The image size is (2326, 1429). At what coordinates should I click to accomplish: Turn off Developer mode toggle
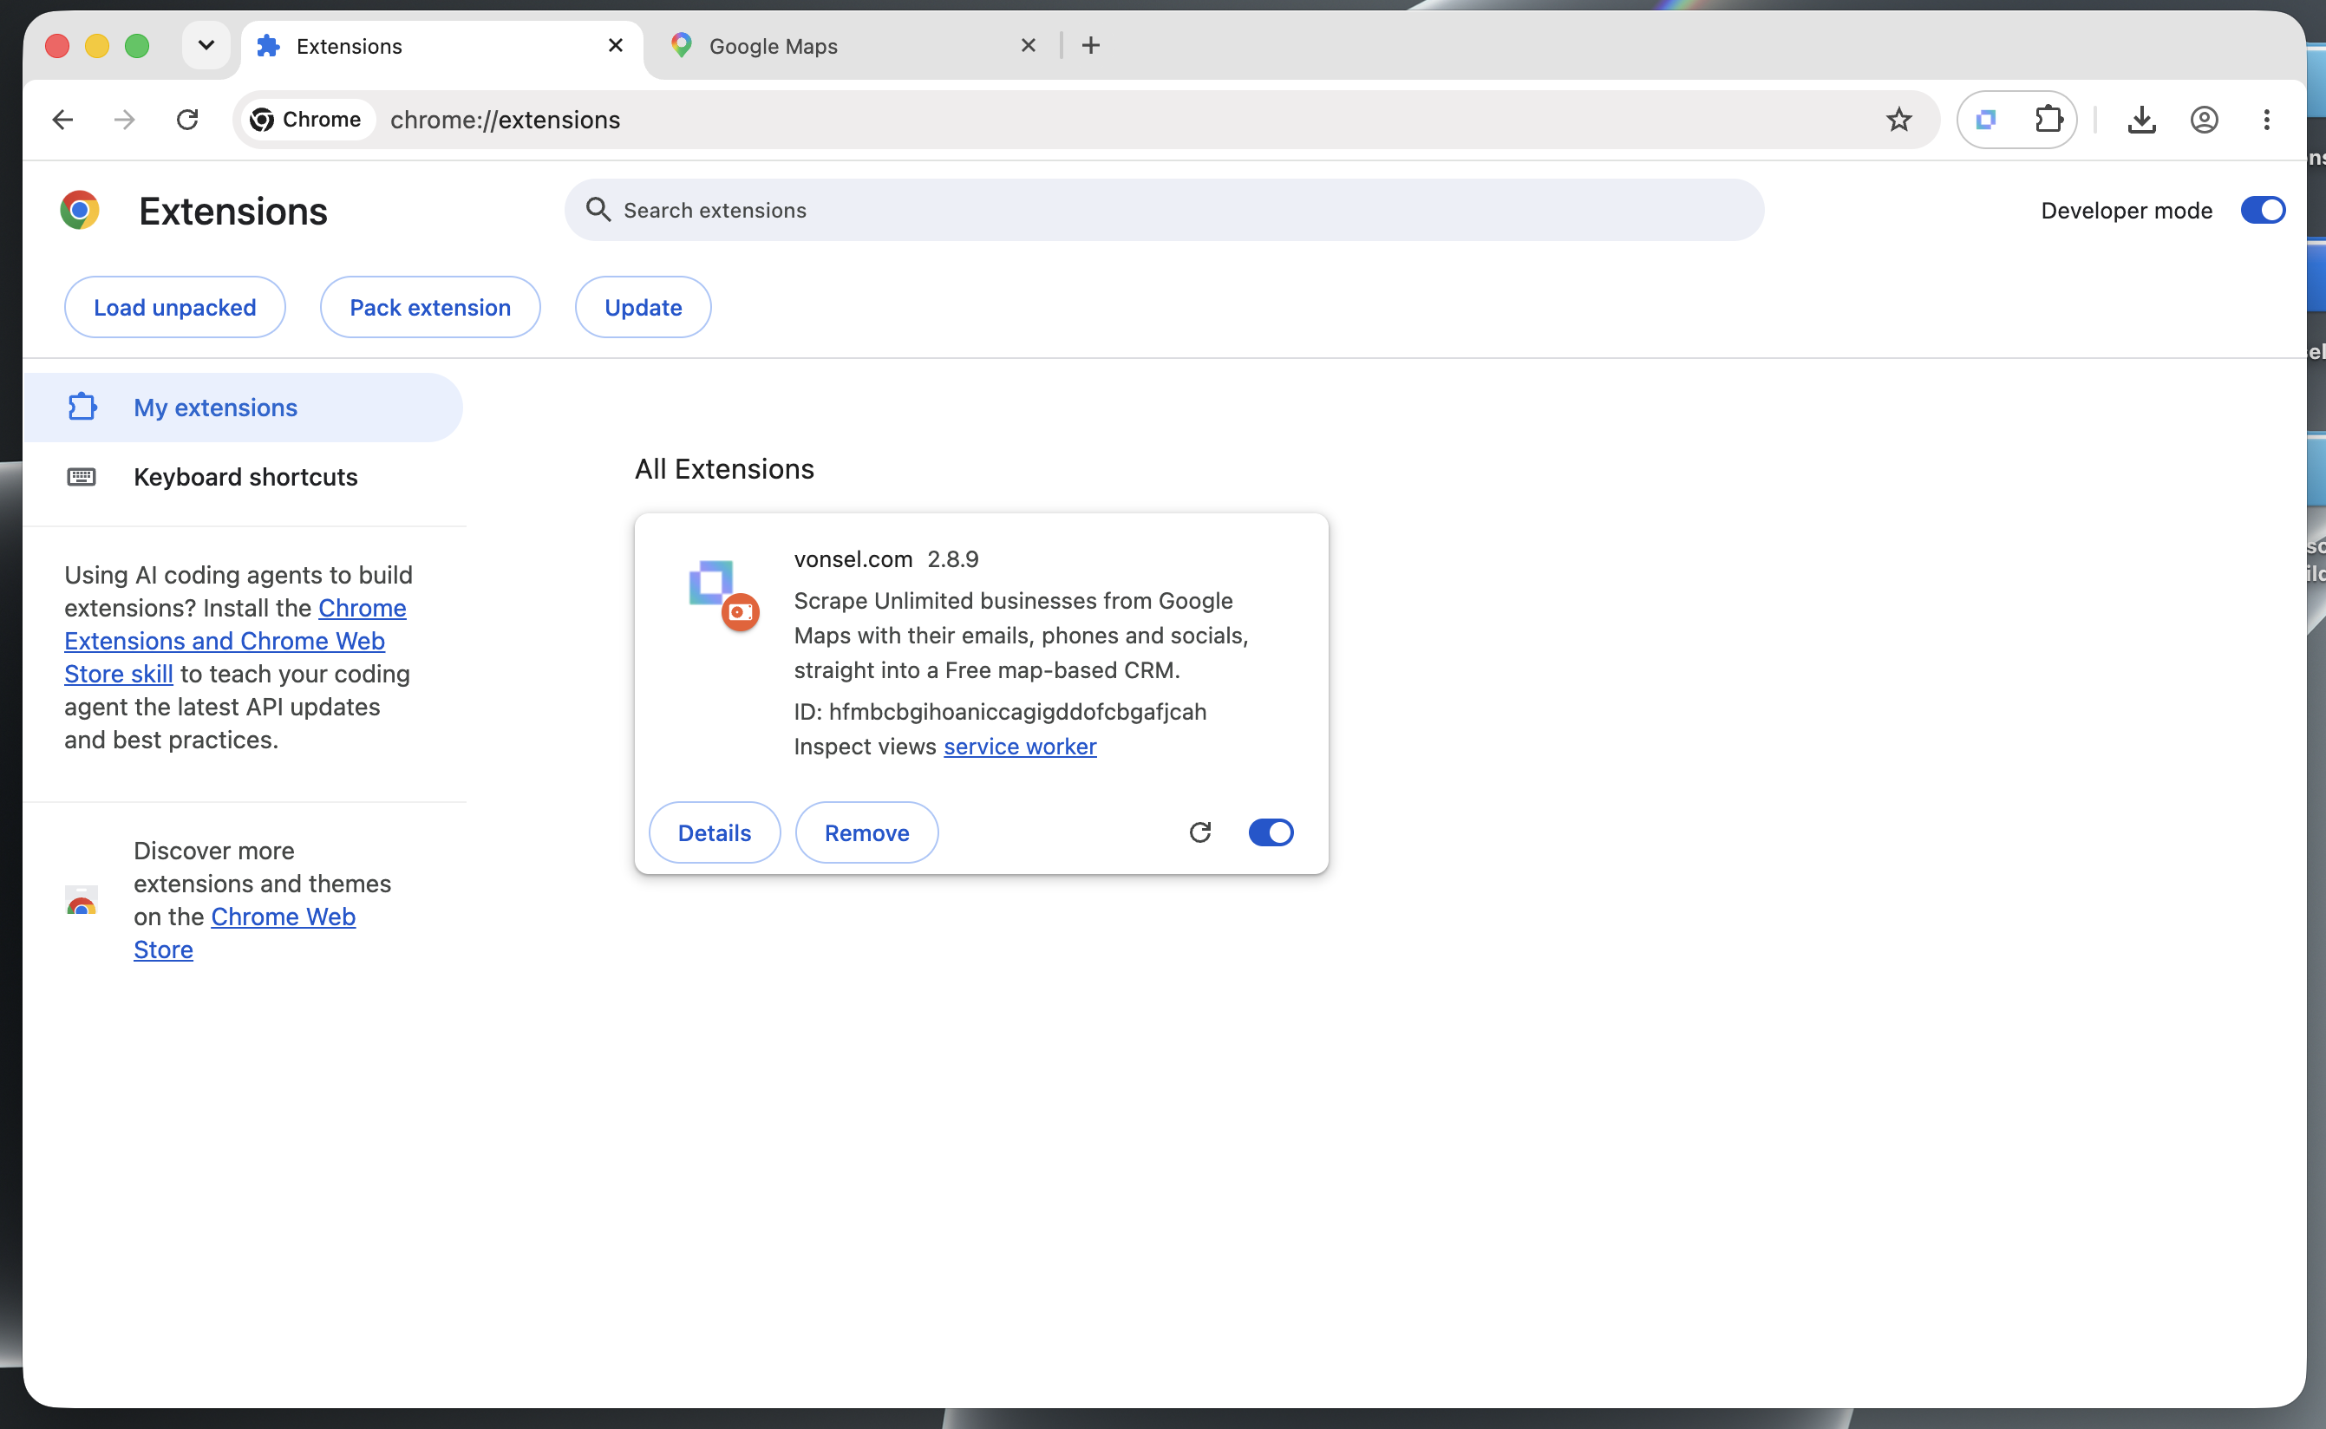click(2263, 210)
